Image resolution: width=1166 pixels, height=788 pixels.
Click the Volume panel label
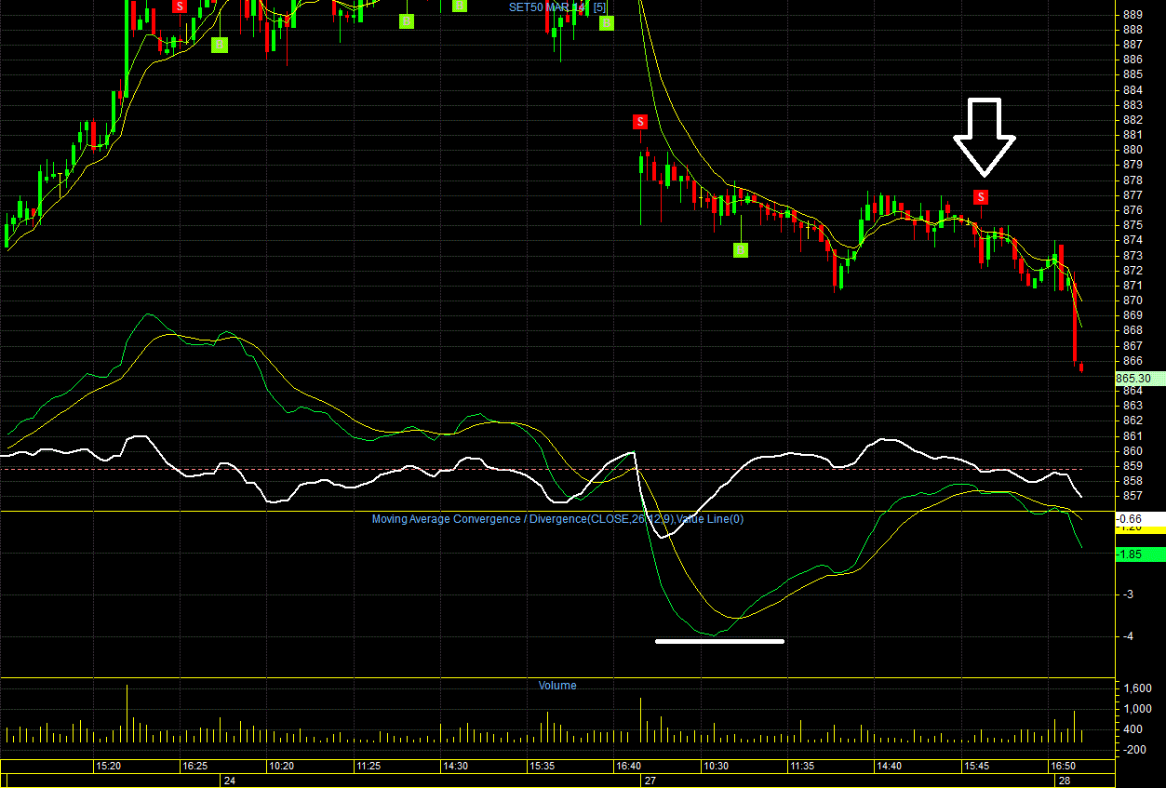557,686
